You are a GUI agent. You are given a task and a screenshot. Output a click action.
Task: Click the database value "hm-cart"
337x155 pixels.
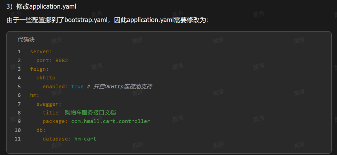[x=85, y=139]
